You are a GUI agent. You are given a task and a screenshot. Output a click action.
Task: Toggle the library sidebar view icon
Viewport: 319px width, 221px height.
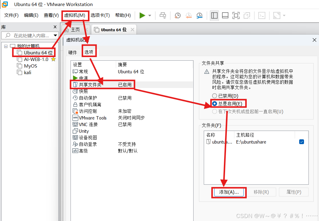[214, 16]
